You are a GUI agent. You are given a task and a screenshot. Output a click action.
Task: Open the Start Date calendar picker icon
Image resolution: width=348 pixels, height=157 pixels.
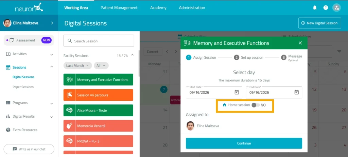click(237, 92)
